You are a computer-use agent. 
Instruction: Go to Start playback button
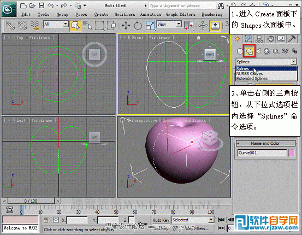point(221,220)
